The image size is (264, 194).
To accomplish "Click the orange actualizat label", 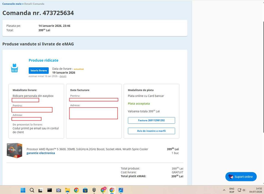I will click(x=79, y=69).
